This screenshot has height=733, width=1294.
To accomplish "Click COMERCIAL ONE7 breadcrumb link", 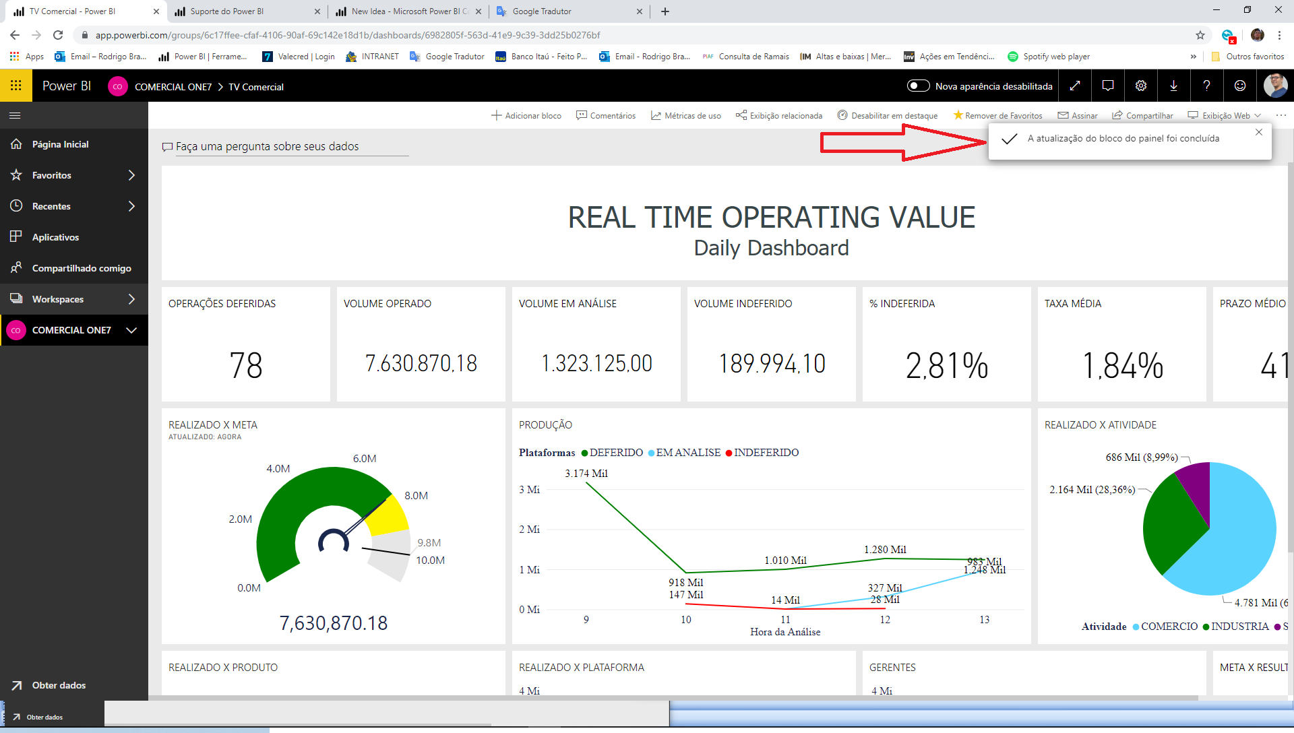I will tap(173, 86).
